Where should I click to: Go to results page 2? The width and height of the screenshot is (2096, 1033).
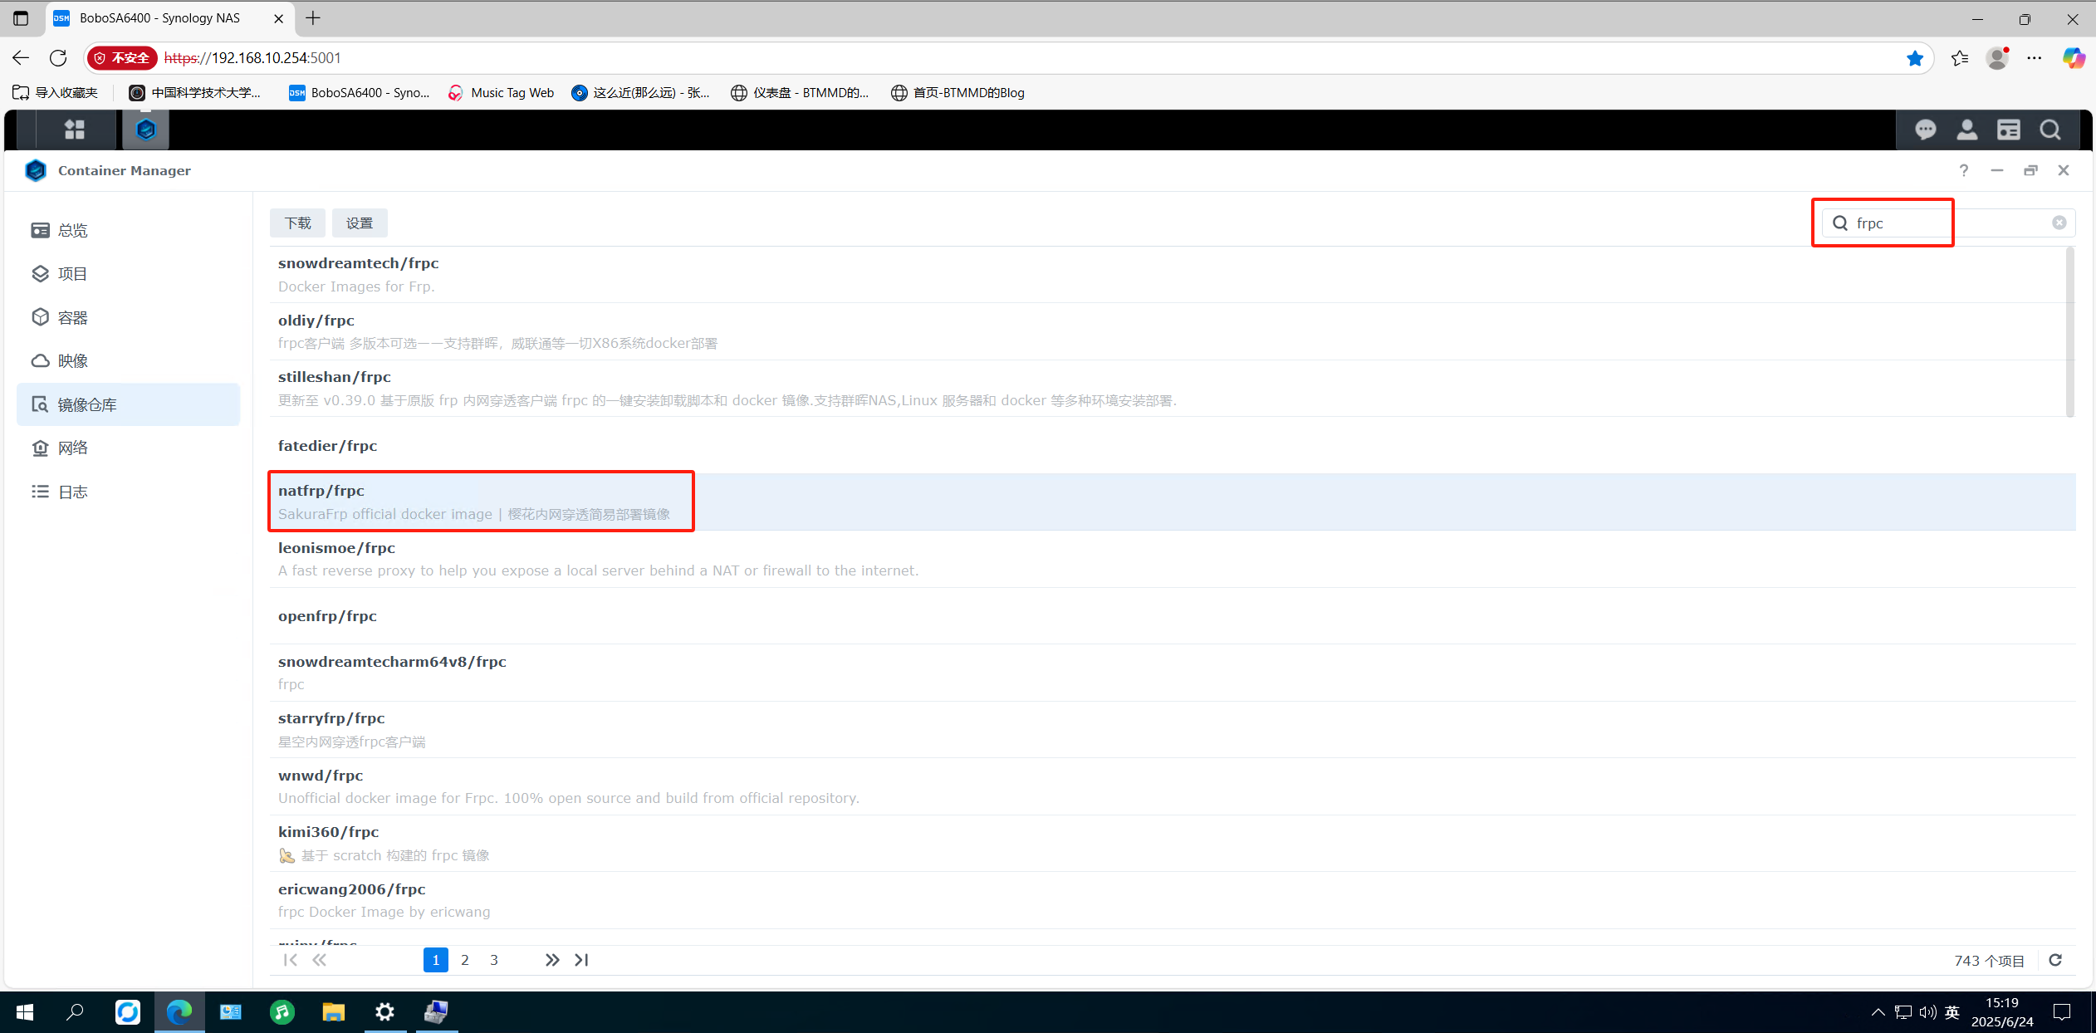click(465, 960)
